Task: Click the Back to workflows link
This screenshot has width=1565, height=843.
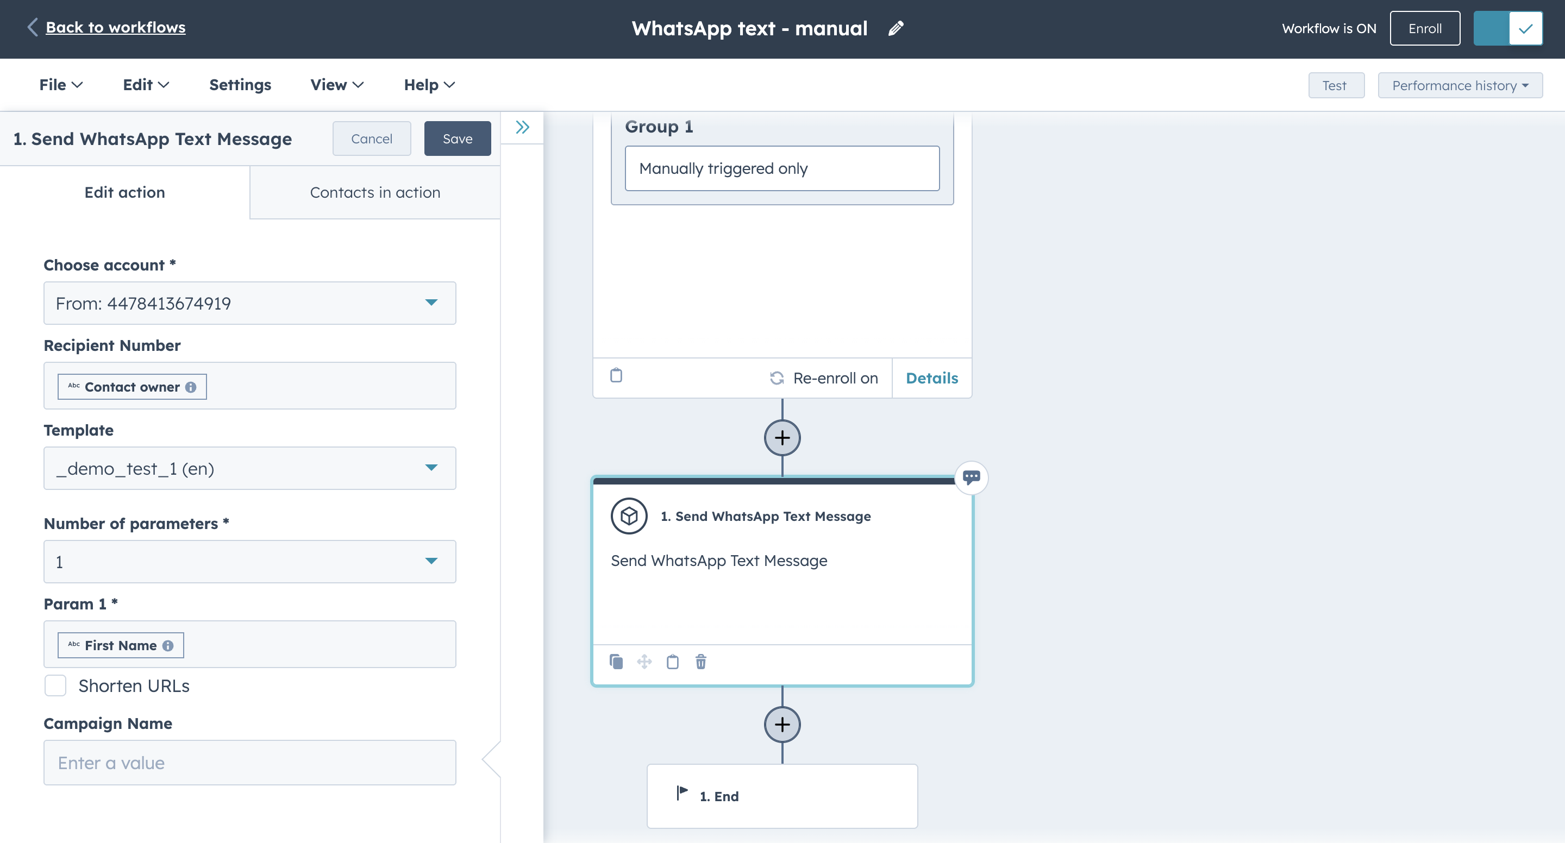Action: click(115, 27)
